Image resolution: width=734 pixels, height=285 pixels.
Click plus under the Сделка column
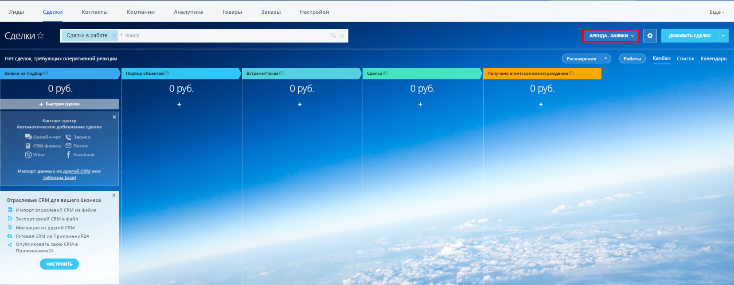pyautogui.click(x=420, y=104)
